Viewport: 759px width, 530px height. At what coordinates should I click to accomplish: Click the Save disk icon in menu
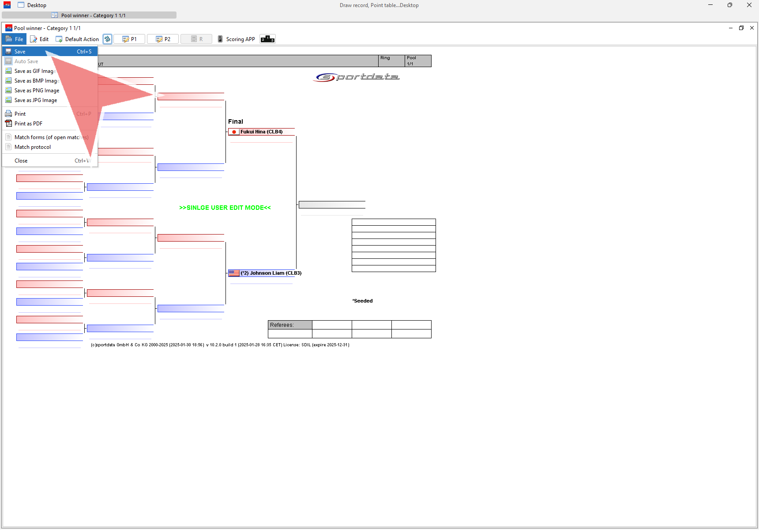coord(8,52)
